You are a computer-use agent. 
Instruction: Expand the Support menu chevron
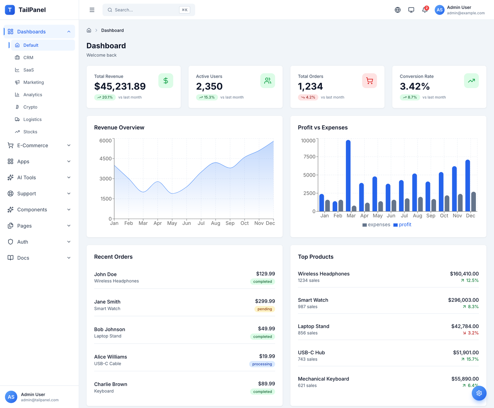click(x=69, y=194)
